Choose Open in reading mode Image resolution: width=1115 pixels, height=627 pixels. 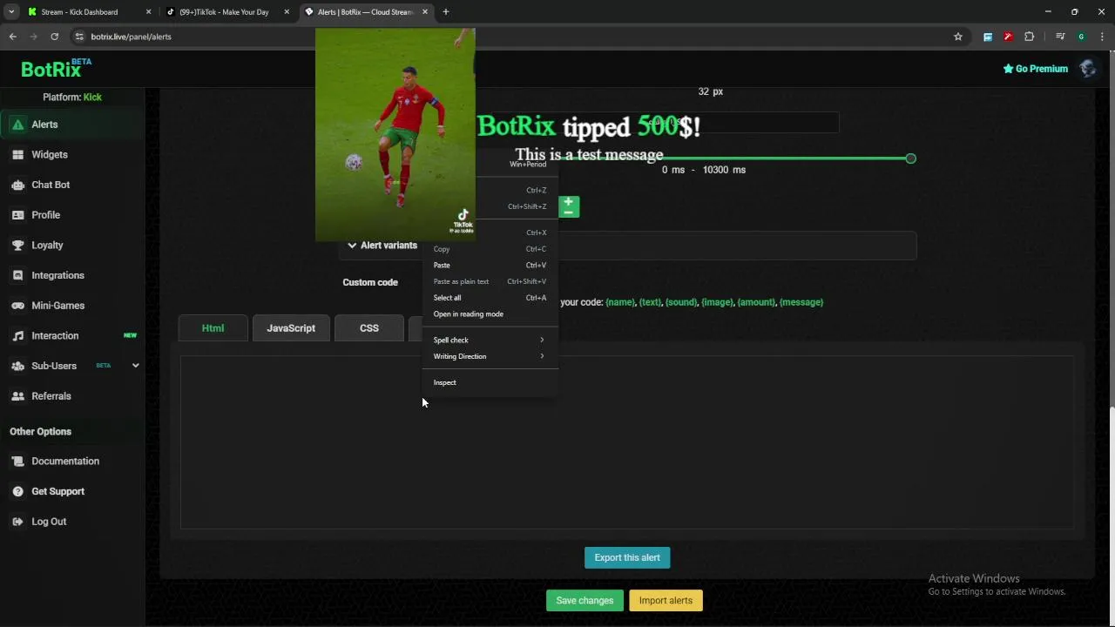pyautogui.click(x=490, y=314)
